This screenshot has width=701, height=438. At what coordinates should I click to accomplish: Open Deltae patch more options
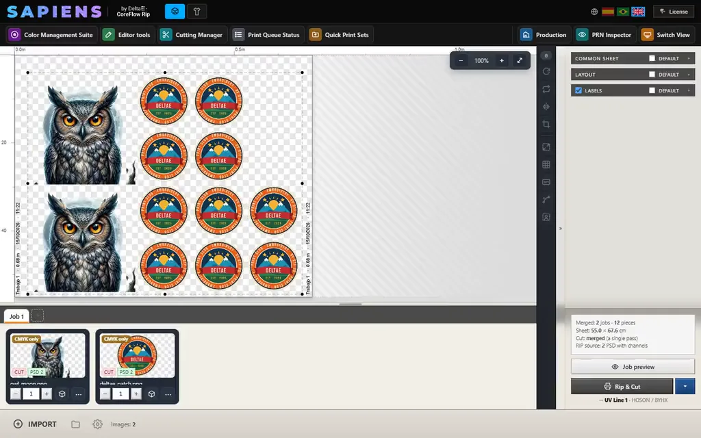tap(168, 394)
